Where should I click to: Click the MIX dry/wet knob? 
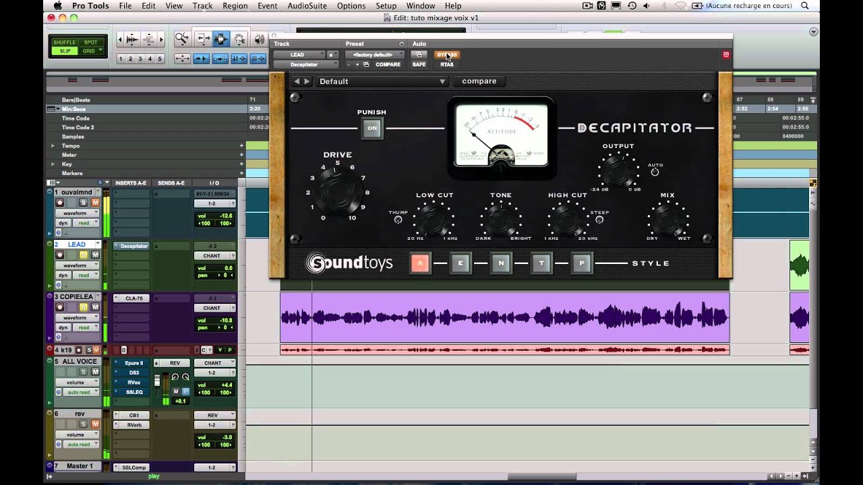click(x=667, y=220)
